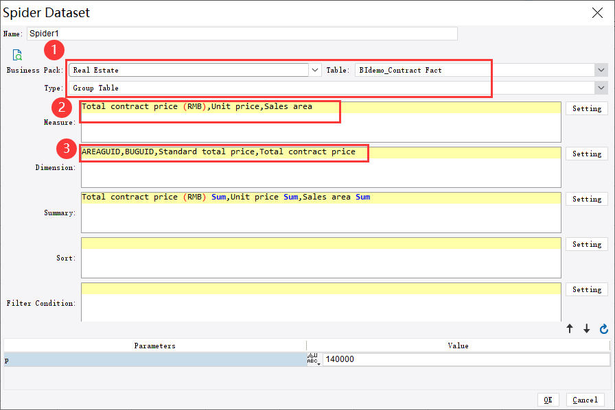Open the Type dropdown showing Group Table

(x=602, y=88)
